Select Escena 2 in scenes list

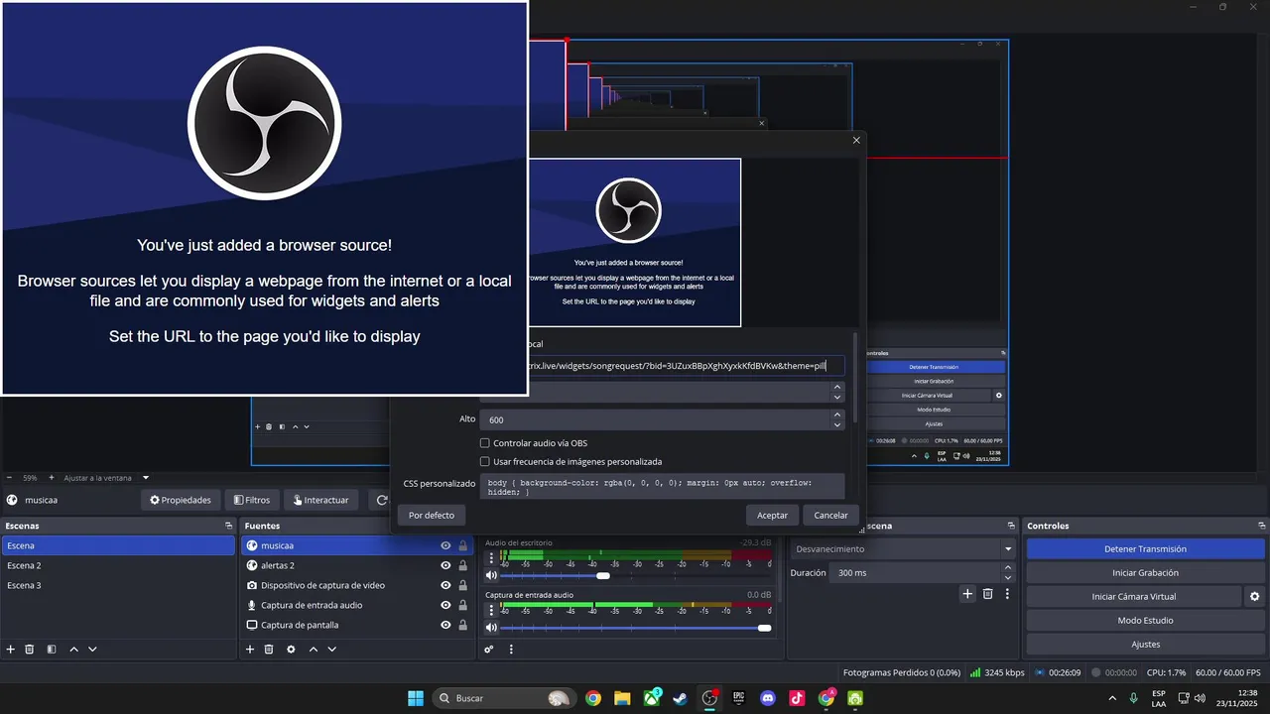click(x=118, y=565)
